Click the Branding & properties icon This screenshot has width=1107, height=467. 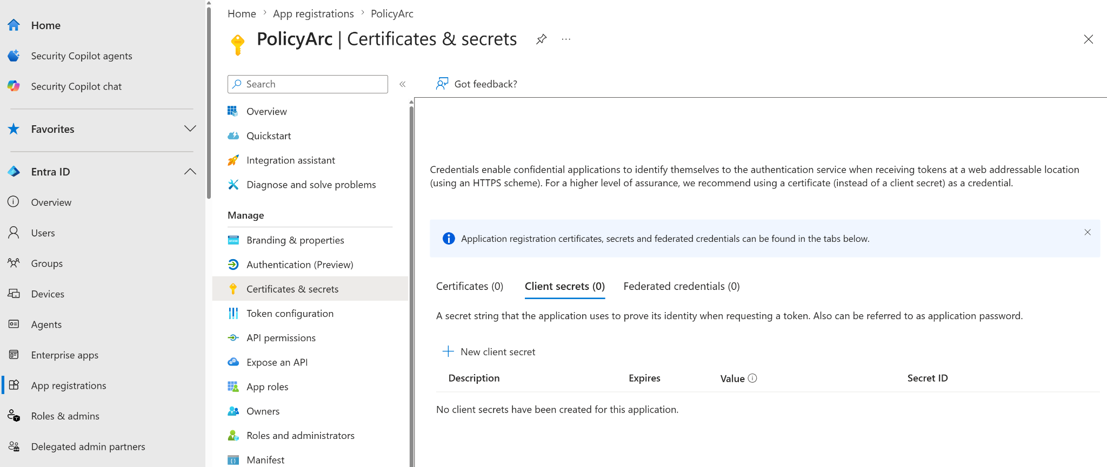point(233,240)
